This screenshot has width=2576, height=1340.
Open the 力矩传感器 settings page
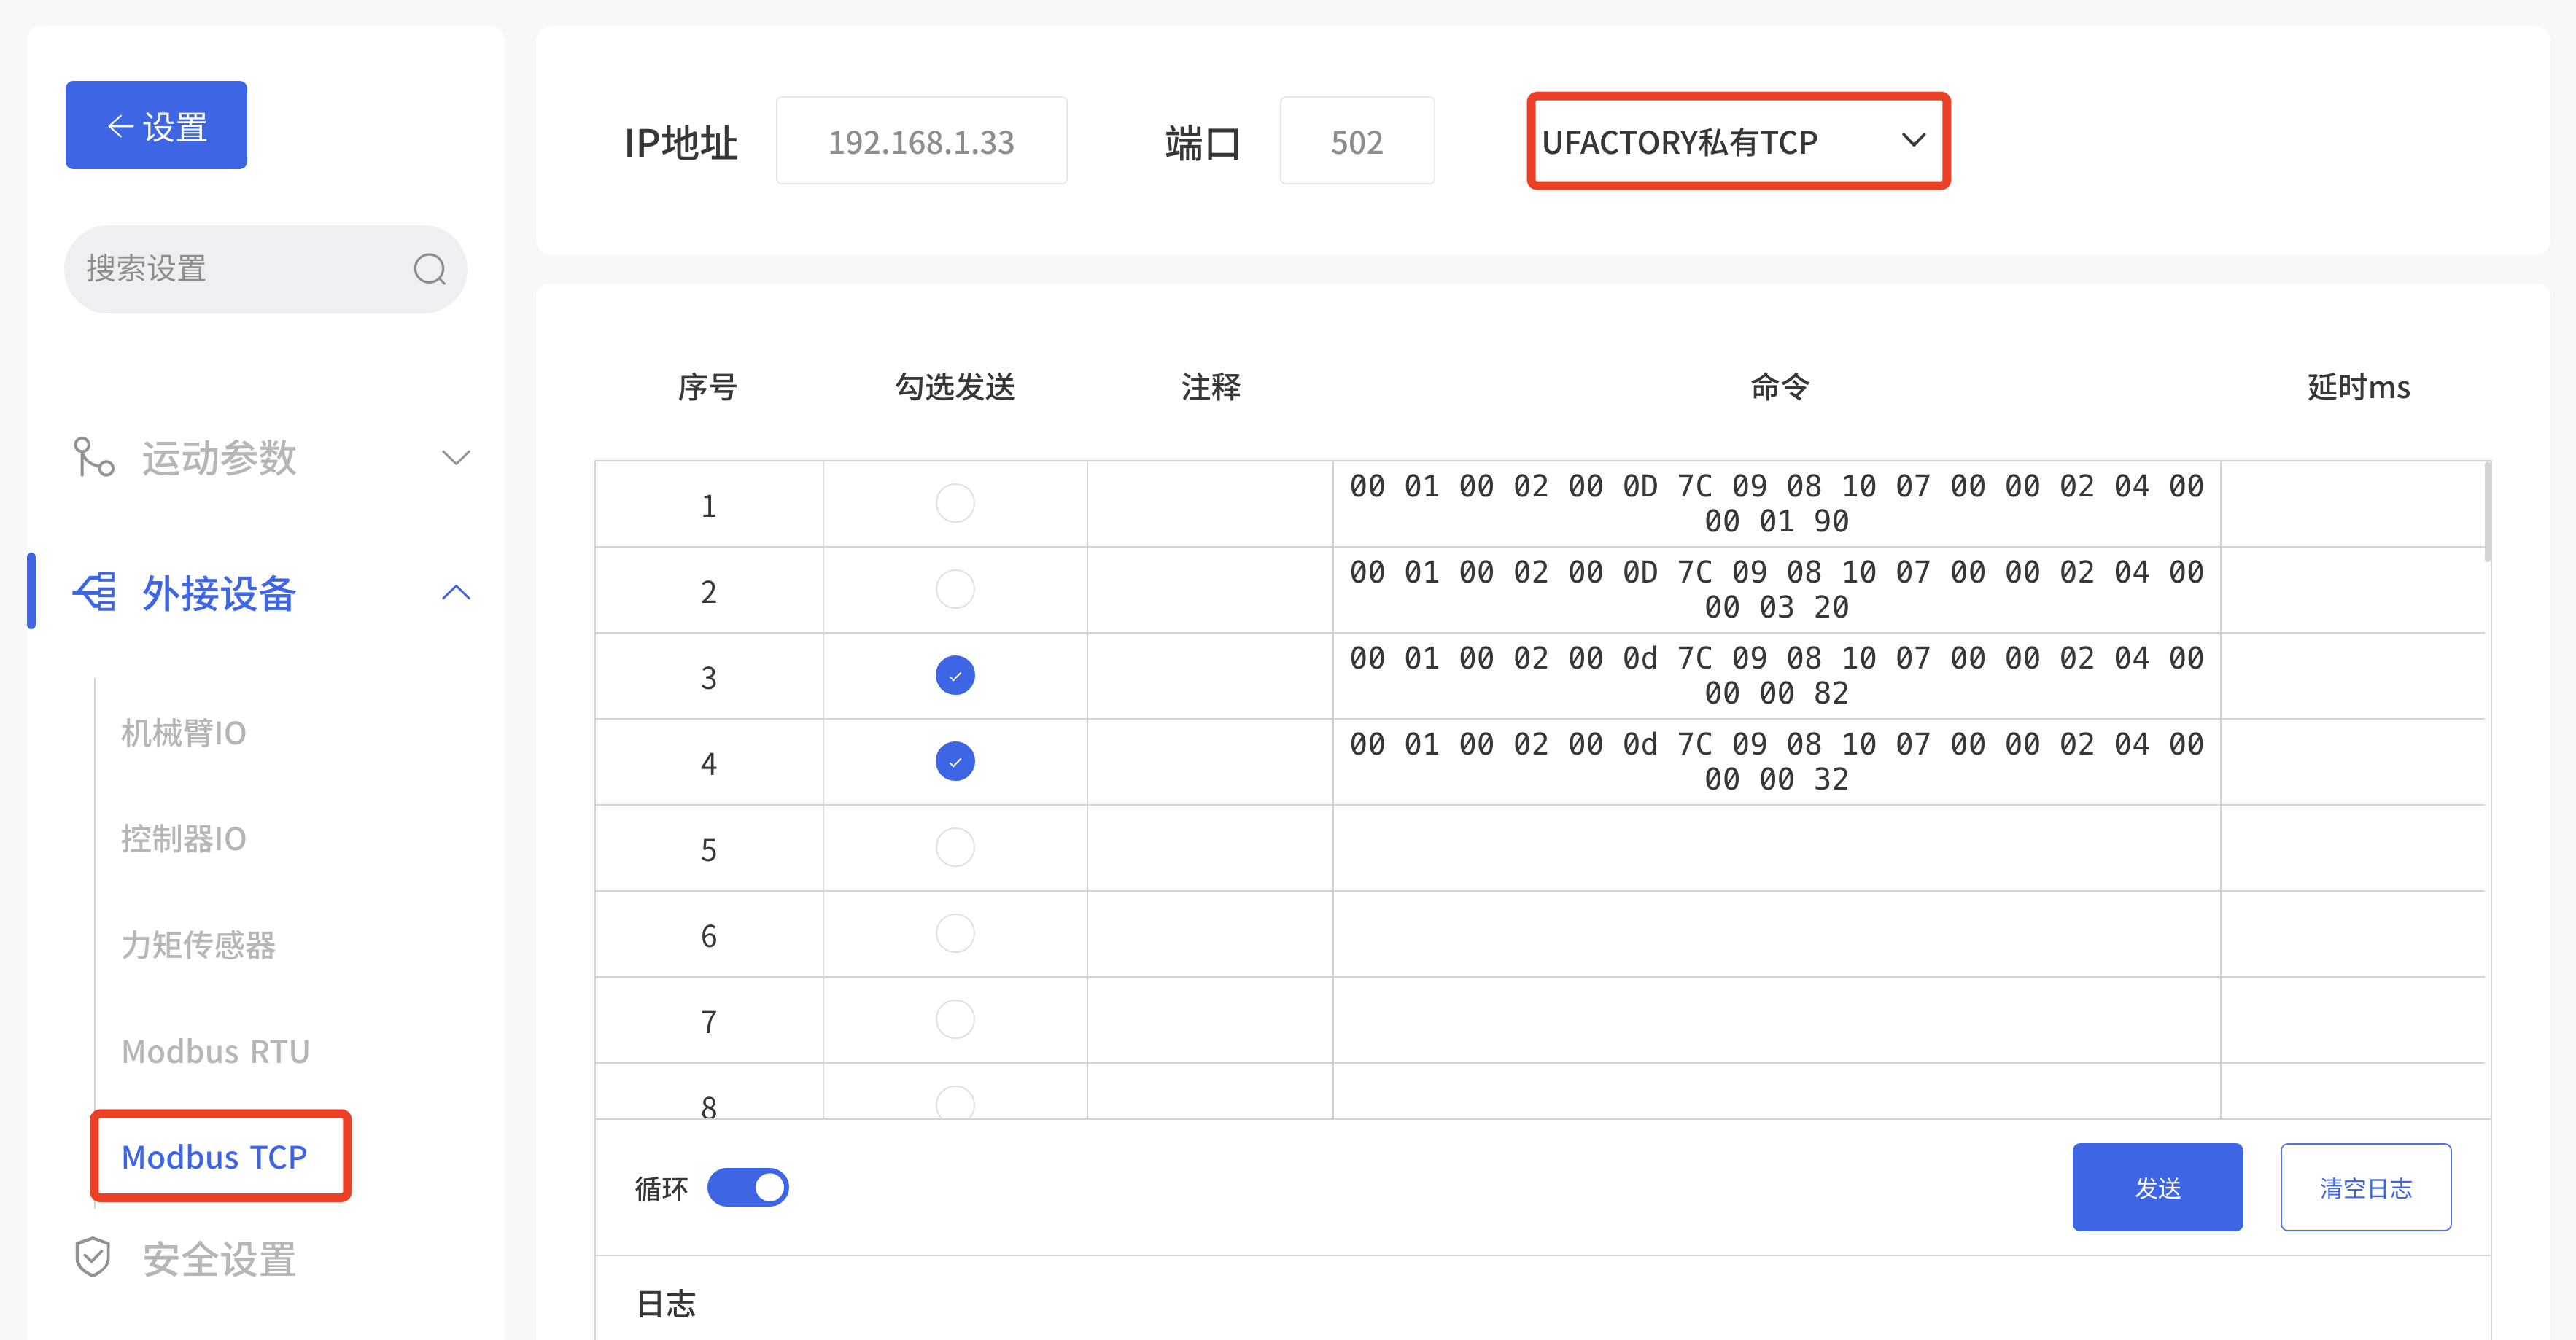click(198, 944)
